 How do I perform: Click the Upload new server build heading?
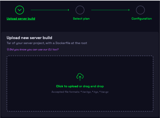[29, 38]
